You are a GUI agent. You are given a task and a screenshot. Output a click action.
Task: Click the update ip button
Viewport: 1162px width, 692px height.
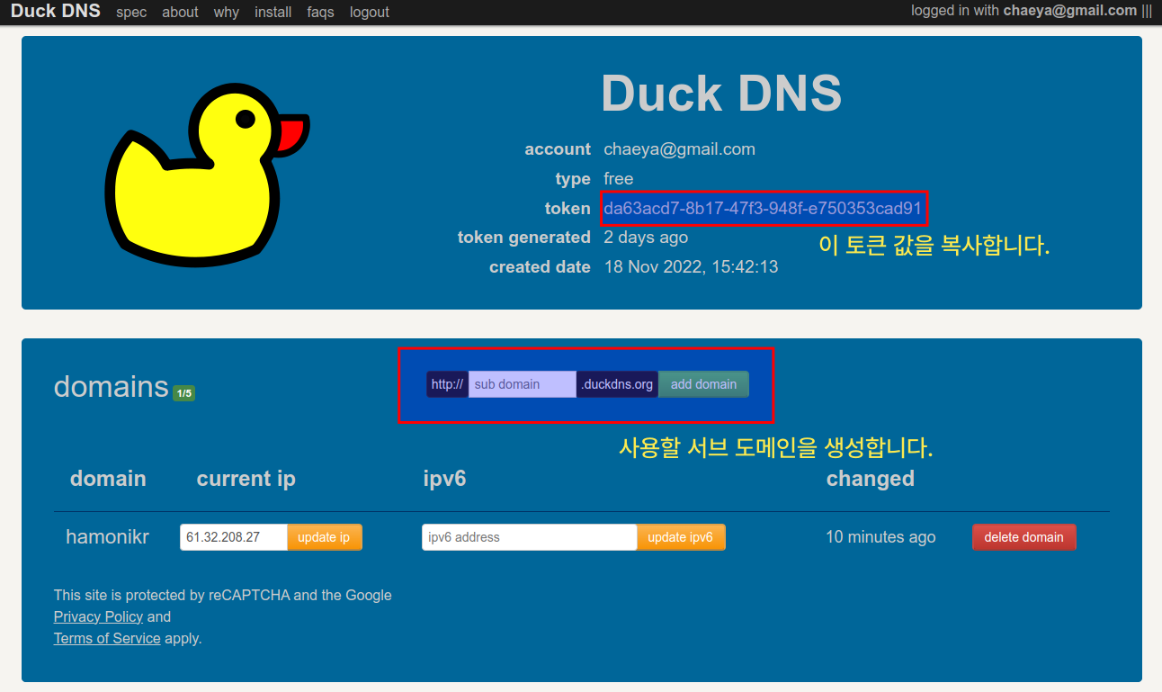(x=324, y=537)
